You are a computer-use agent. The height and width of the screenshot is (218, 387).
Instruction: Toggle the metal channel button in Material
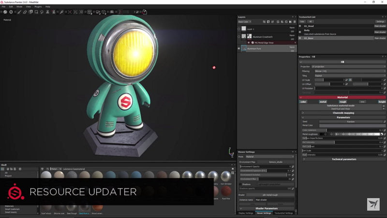point(323,102)
